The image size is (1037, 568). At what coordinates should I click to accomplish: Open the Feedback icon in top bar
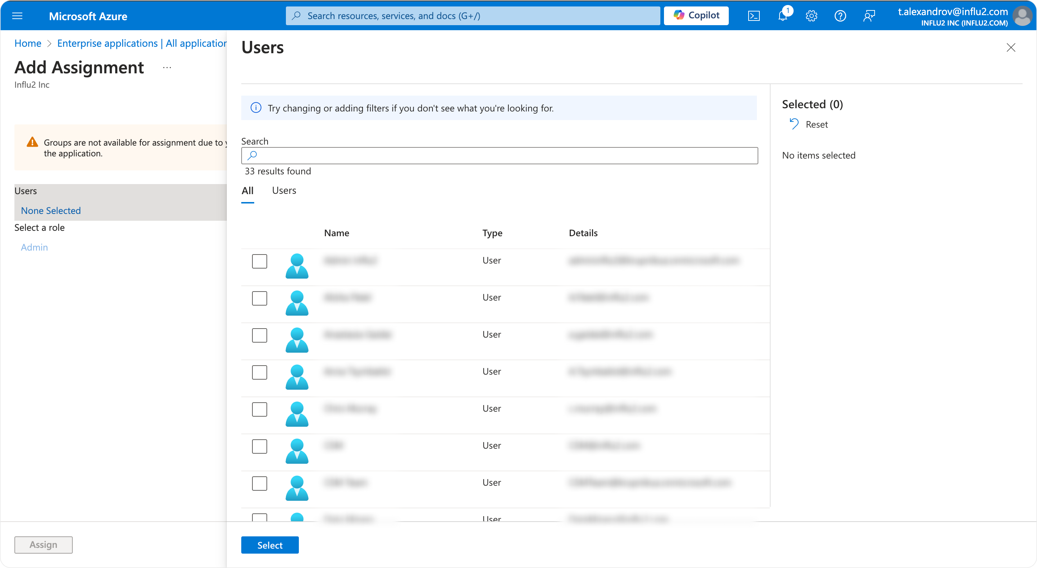869,16
